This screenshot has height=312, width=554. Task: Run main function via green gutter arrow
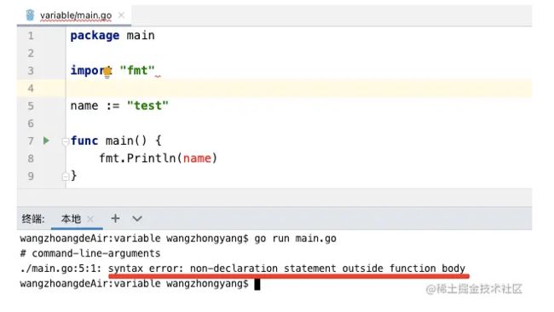click(46, 141)
